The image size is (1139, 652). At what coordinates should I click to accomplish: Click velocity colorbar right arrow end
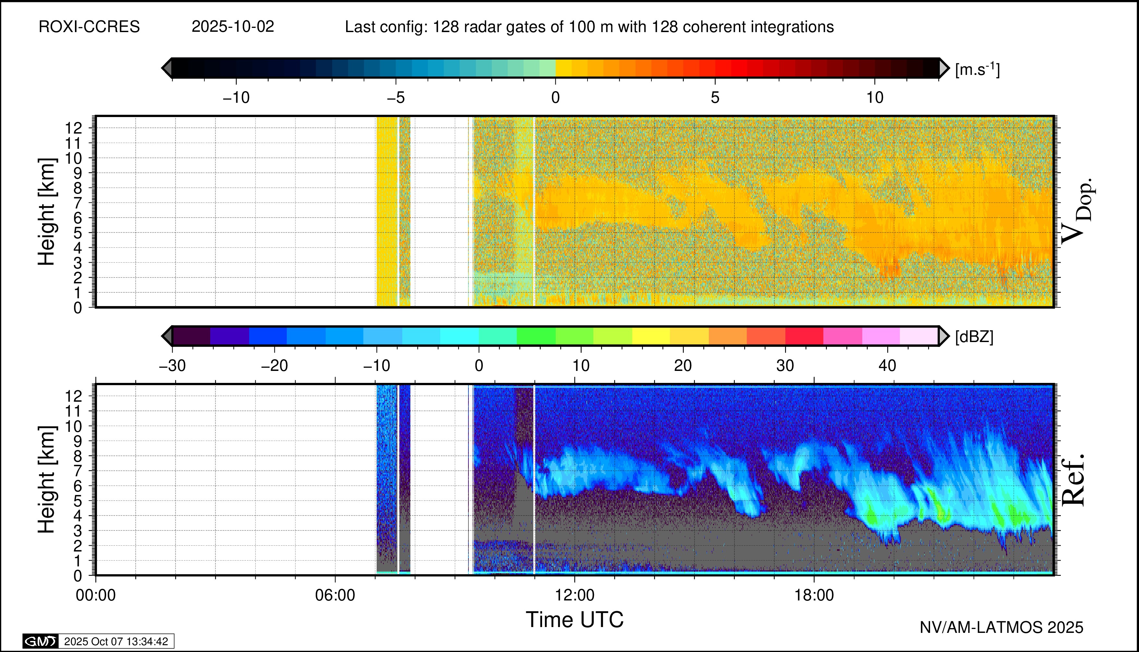point(944,68)
